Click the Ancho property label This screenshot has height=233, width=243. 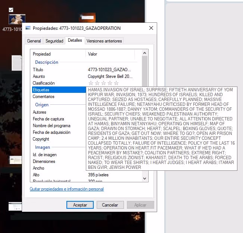pyautogui.click(x=38, y=168)
